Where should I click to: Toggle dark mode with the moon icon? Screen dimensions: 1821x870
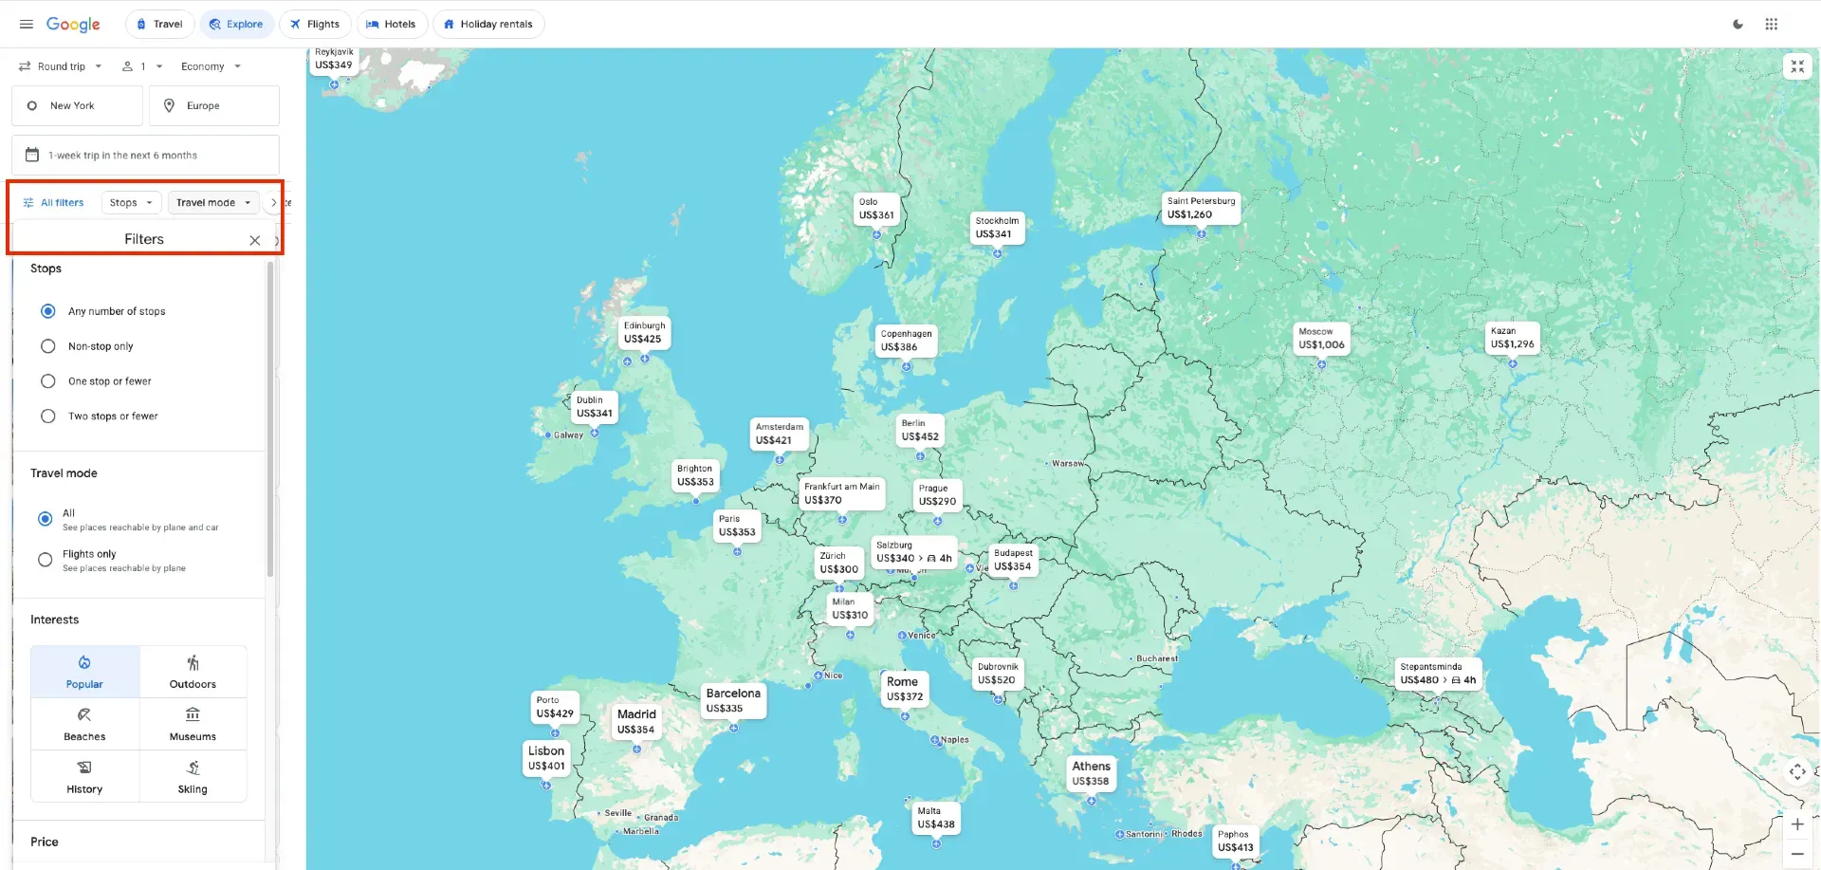point(1738,24)
